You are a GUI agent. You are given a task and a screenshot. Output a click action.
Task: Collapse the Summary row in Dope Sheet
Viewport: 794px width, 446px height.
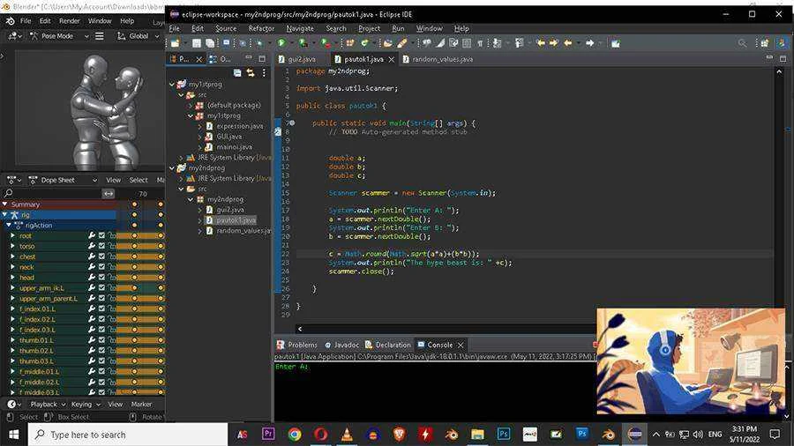pos(5,204)
